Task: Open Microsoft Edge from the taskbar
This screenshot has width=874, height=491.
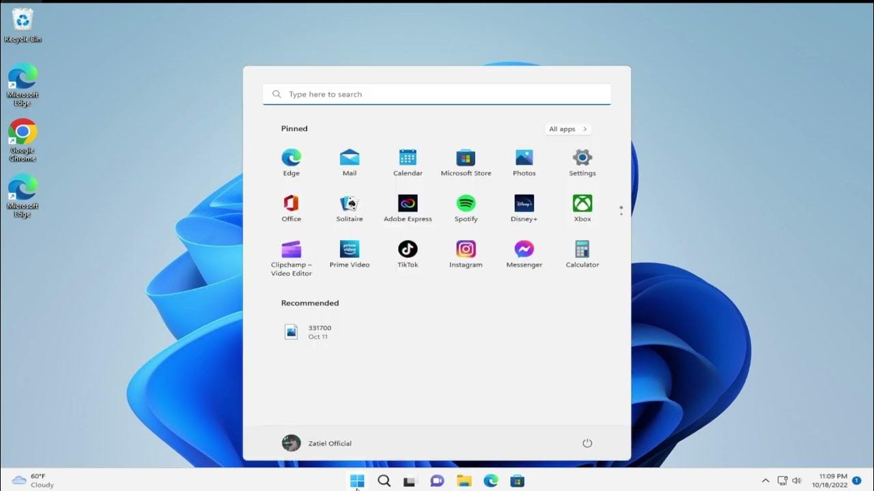Action: (491, 481)
